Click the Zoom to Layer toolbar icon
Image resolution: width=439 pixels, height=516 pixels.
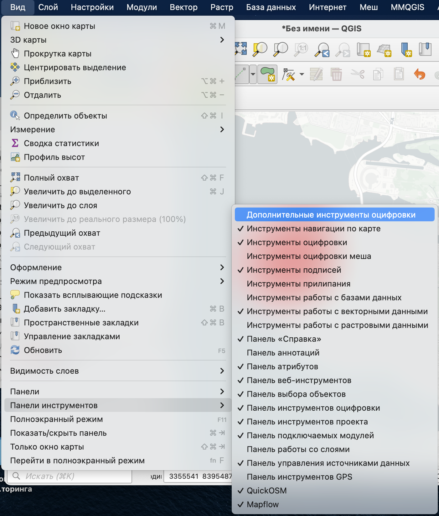(x=281, y=49)
